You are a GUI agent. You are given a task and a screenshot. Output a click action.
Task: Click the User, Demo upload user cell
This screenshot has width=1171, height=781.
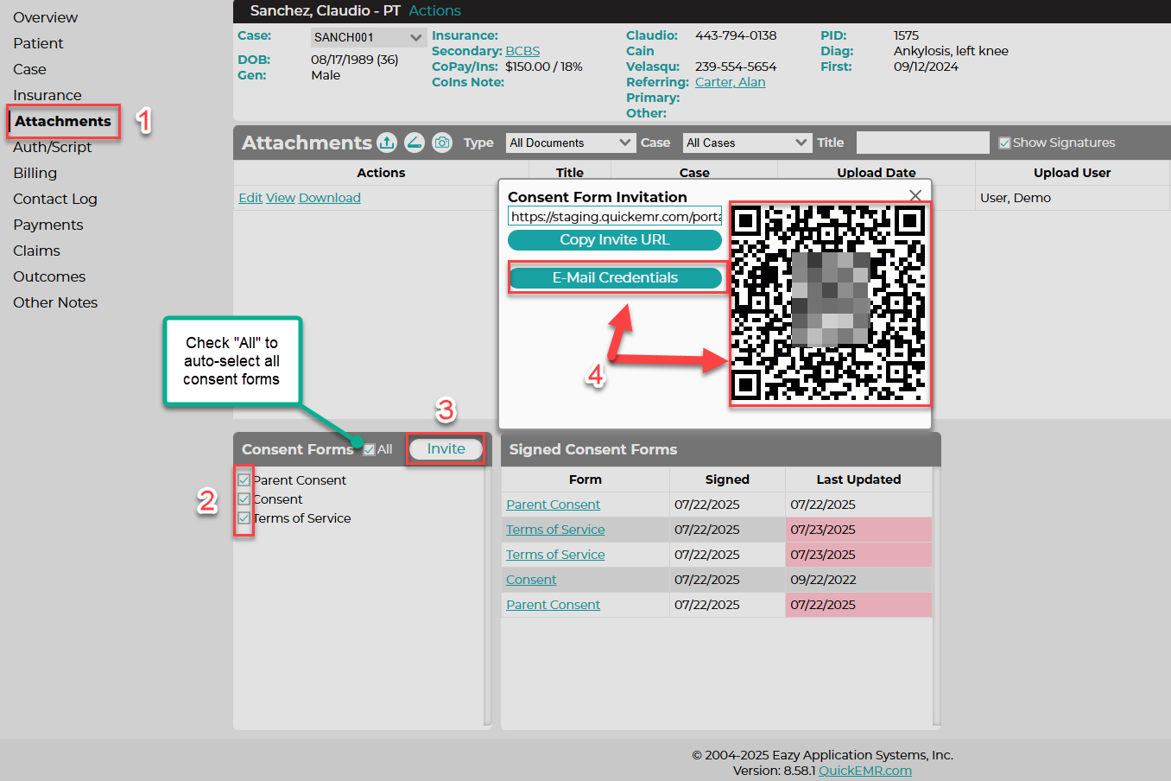pos(1072,198)
